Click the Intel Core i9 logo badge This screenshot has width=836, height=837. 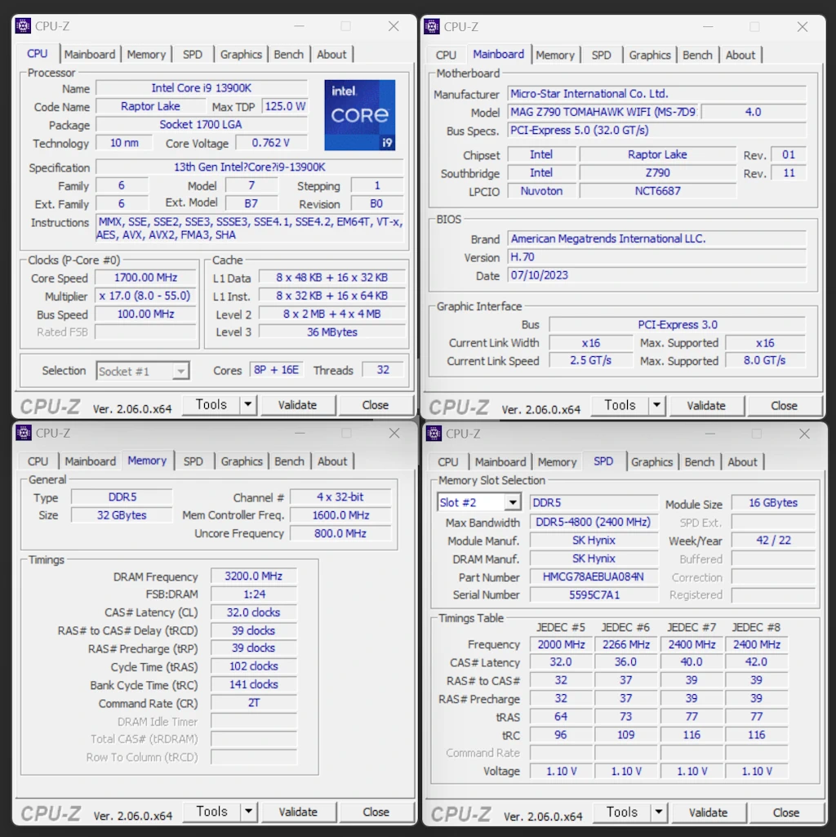click(x=360, y=115)
